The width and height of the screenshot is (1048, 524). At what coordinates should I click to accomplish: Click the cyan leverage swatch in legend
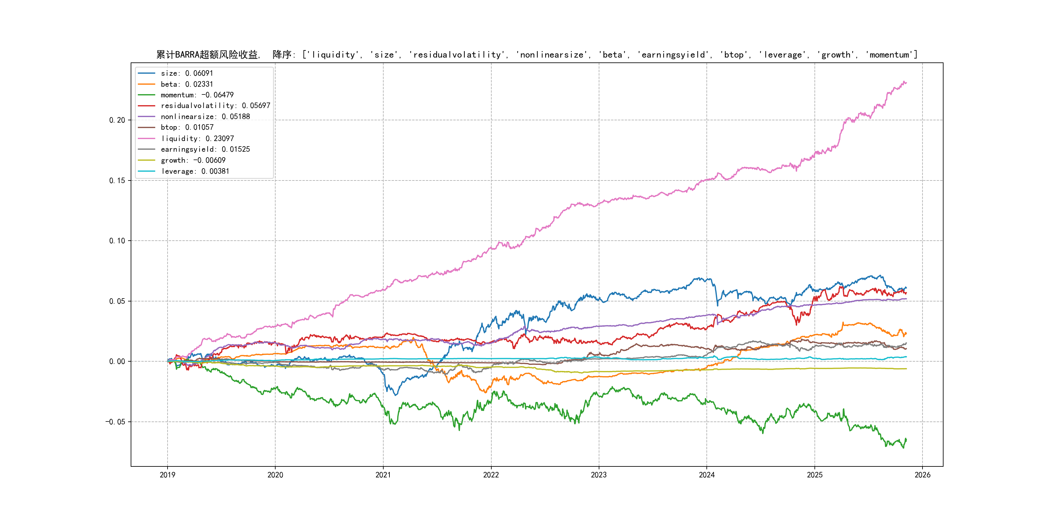click(x=147, y=171)
